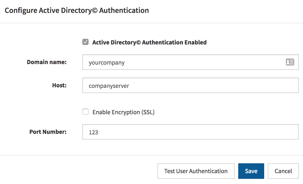The image size is (303, 184).
Task: Click the contact card icon in Domain name field
Action: (290, 62)
